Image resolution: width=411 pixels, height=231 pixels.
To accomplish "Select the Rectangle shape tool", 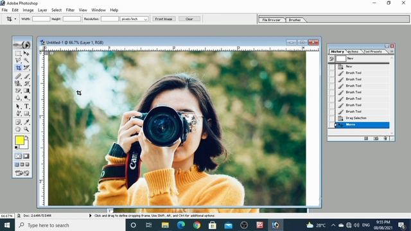I will point(26,114).
